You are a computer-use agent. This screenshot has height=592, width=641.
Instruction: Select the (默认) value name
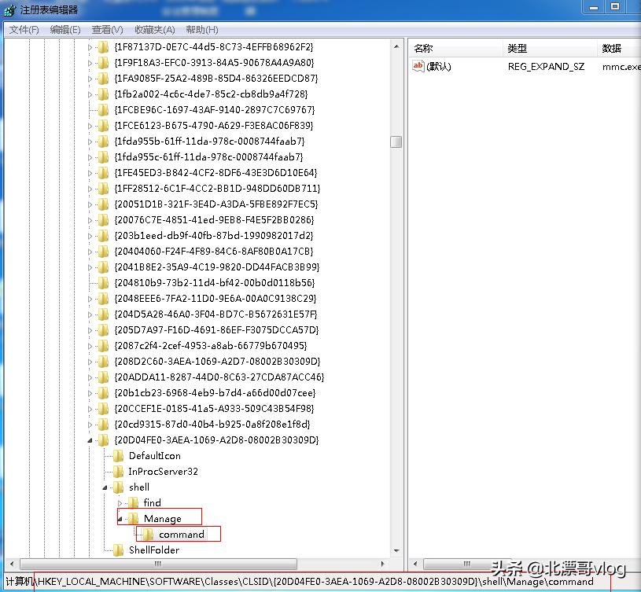(439, 67)
